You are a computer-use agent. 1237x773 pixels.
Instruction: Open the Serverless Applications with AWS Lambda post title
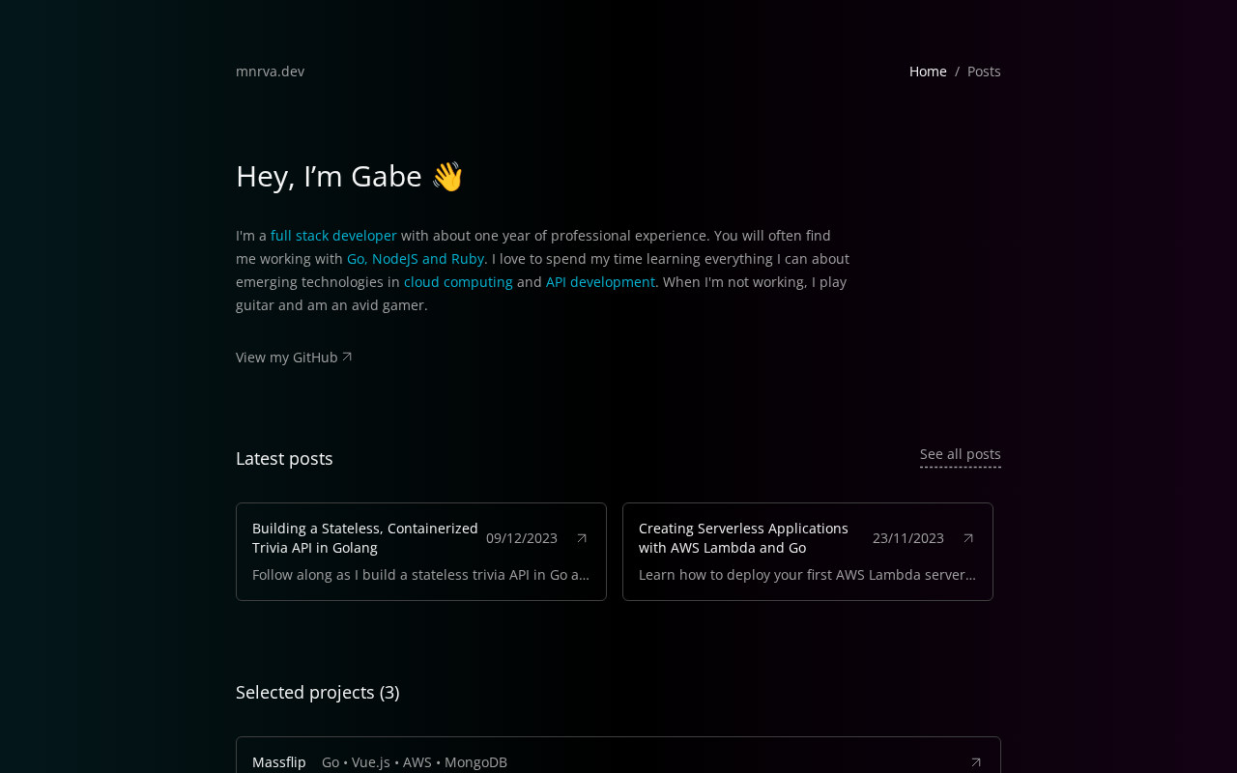(743, 538)
